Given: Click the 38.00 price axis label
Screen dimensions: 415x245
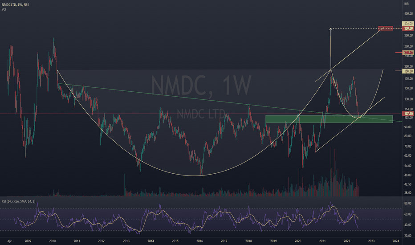Looking at the screenshot, I should pyautogui.click(x=408, y=192).
